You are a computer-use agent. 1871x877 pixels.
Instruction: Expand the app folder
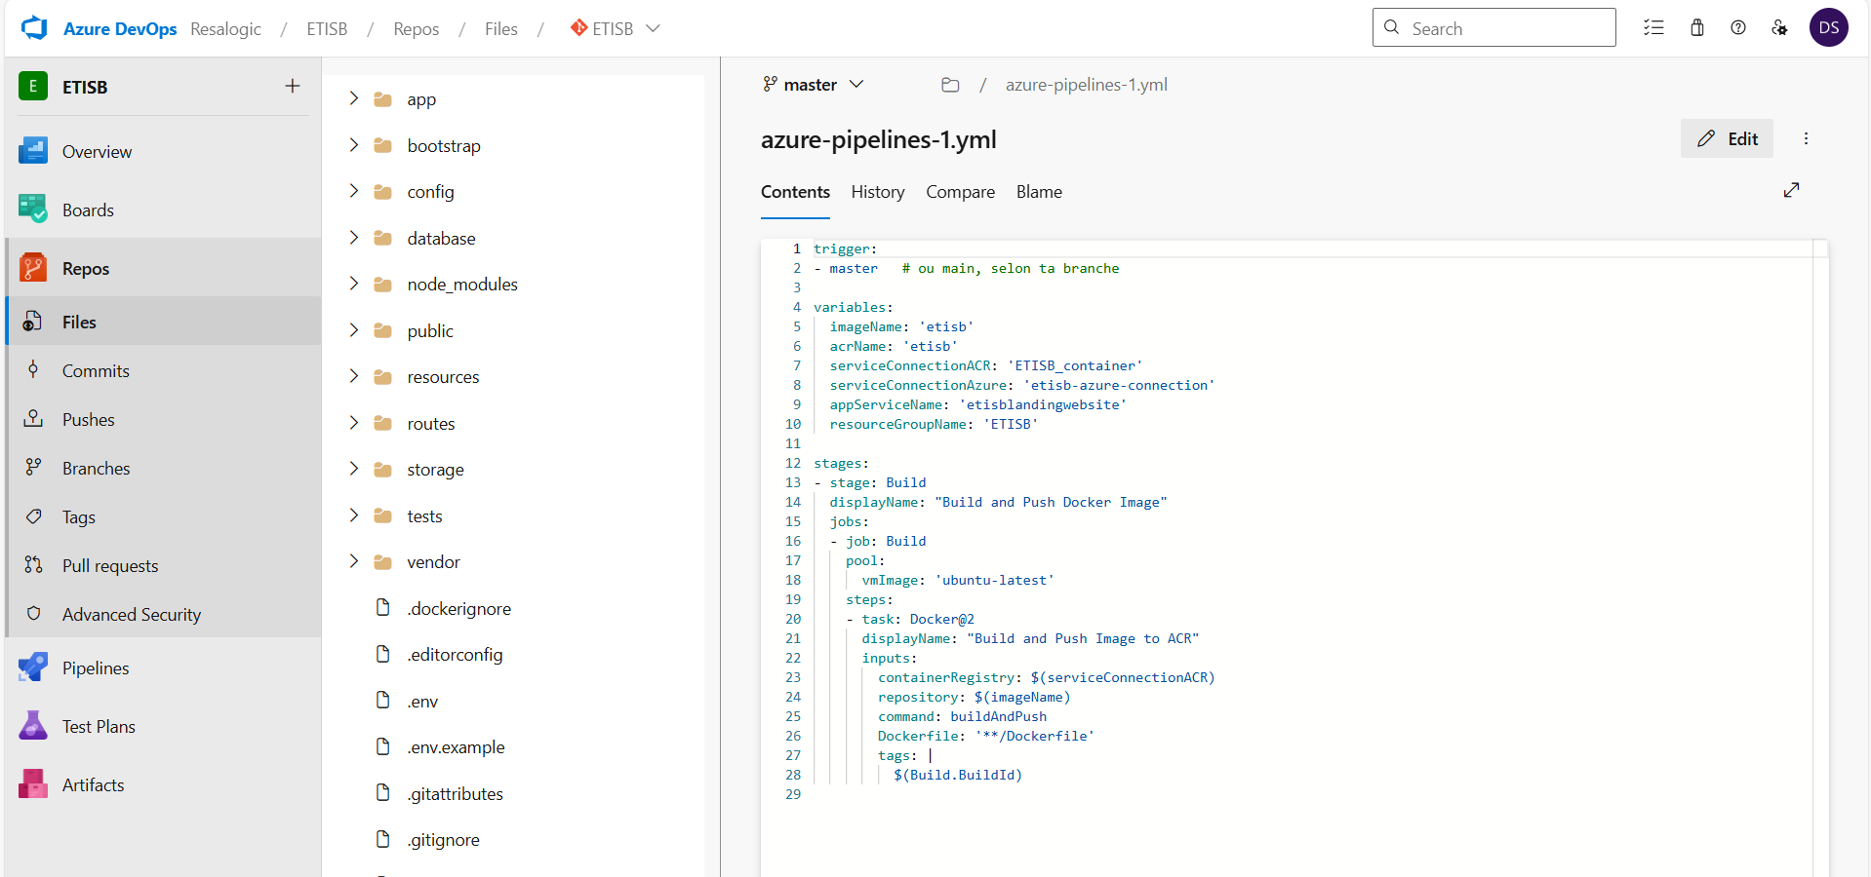[354, 98]
